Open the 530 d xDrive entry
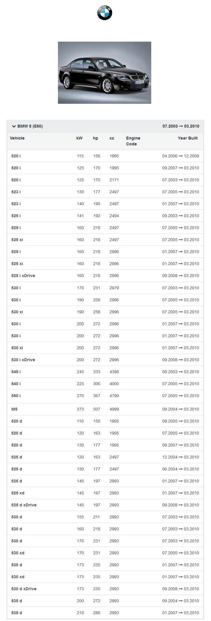Viewport: 211px width, 621px height. (105, 589)
